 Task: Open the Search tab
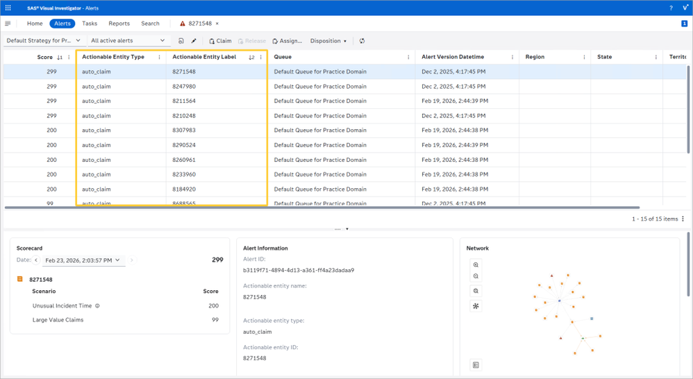click(150, 24)
